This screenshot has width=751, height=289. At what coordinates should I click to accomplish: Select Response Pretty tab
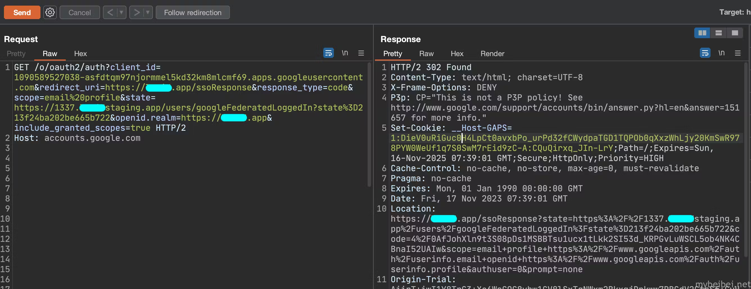point(393,54)
